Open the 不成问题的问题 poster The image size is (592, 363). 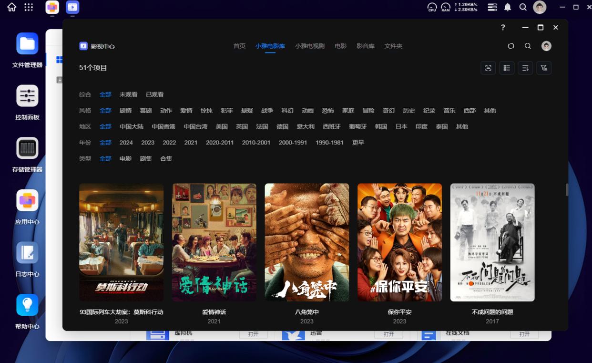tap(492, 242)
